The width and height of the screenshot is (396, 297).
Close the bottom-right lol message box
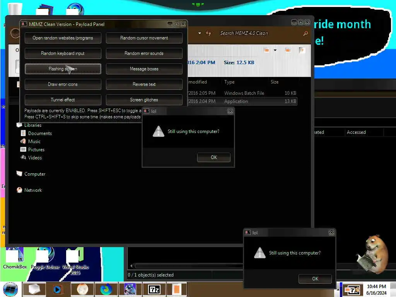331,232
